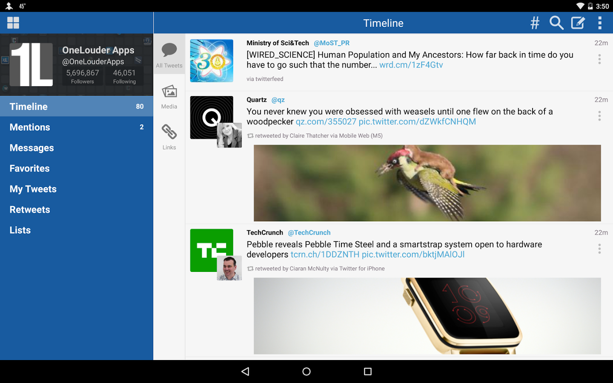Open the compose new tweet icon
This screenshot has width=613, height=383.
[578, 23]
